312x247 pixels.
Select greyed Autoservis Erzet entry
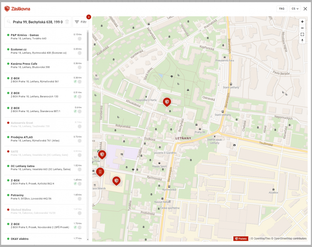pyautogui.click(x=44, y=125)
